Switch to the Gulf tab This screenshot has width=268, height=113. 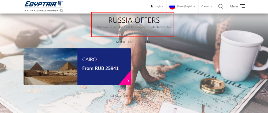[x=148, y=42]
